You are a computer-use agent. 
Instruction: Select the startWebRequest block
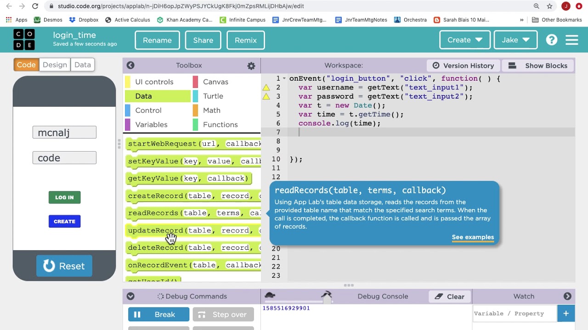coord(193,144)
